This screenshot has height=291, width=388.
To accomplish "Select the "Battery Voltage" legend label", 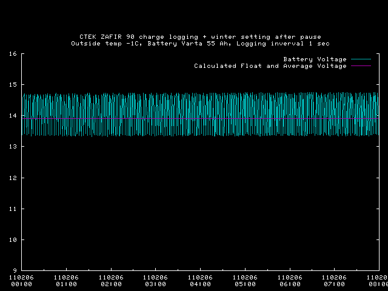I will (315, 59).
